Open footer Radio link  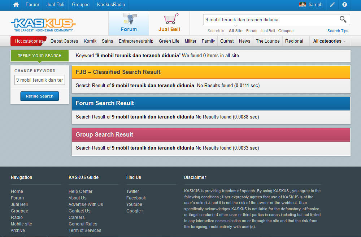pos(17,217)
